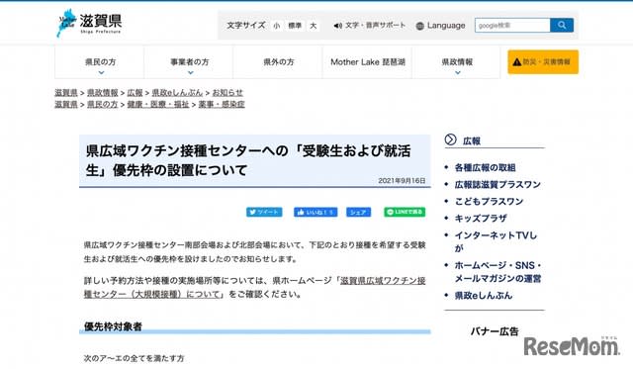Open the 県民の方 navigation tab

(x=100, y=62)
